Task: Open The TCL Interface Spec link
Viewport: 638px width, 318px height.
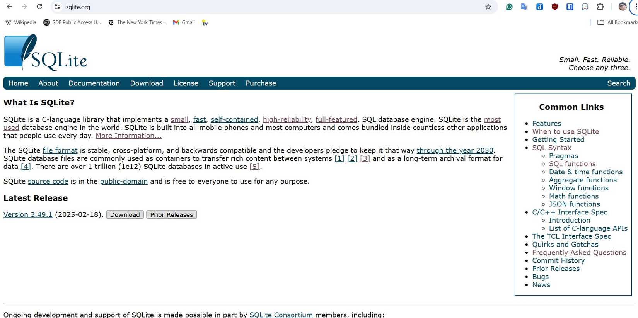Action: [x=571, y=236]
